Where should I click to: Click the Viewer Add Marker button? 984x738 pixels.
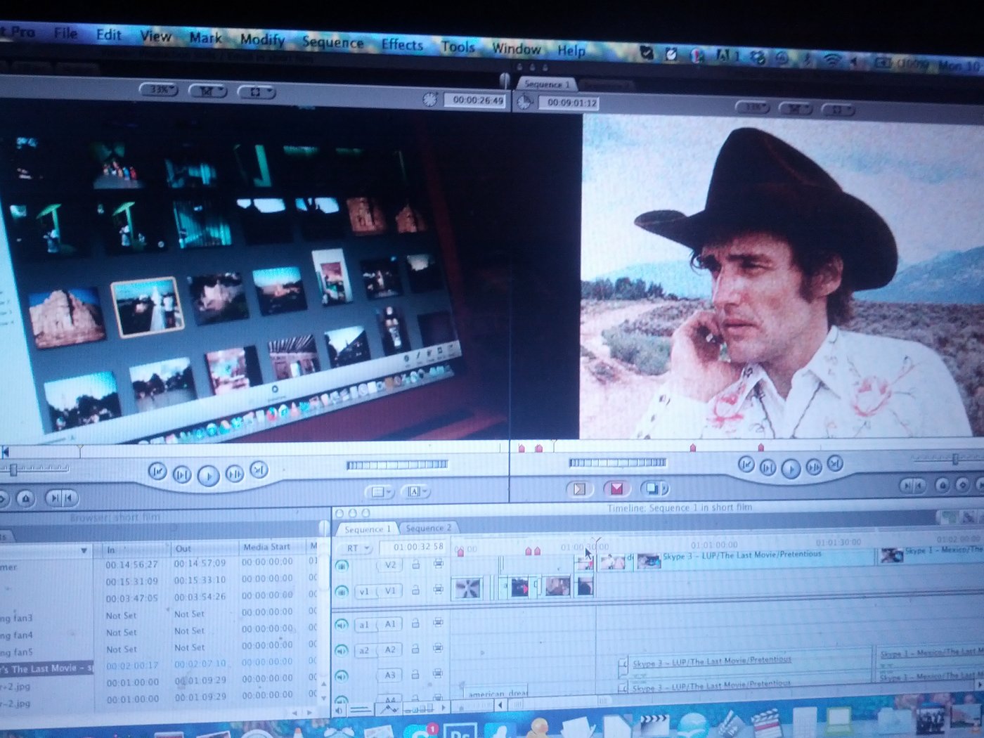click(x=25, y=498)
